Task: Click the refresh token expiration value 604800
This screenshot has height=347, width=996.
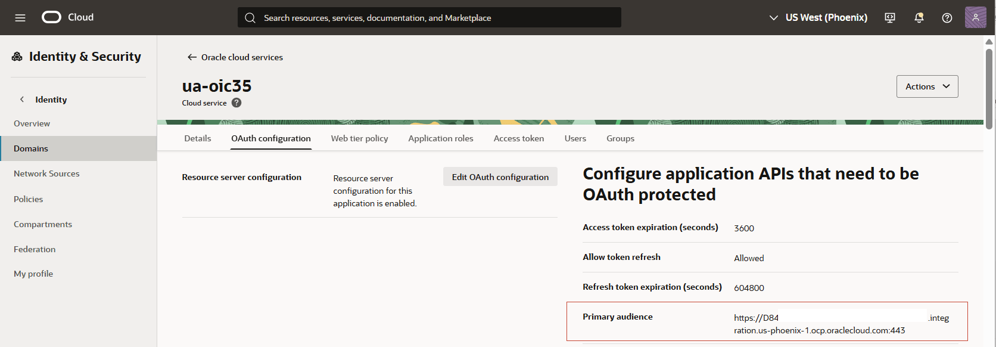Action: click(x=749, y=288)
